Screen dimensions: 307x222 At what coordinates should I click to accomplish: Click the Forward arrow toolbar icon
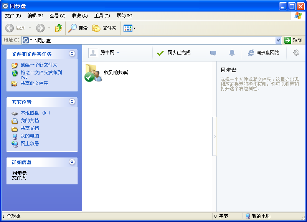coord(40,28)
